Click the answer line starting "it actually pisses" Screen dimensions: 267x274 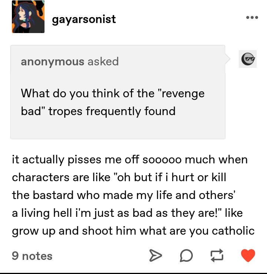point(130,160)
